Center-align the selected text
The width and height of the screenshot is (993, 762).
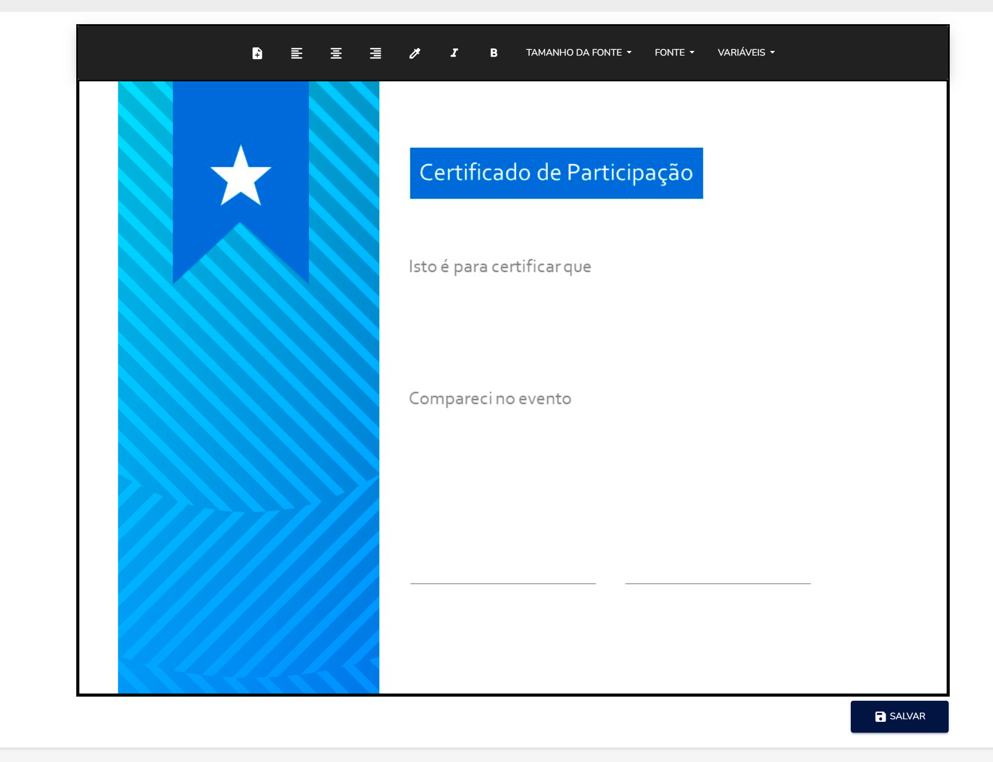(x=336, y=53)
